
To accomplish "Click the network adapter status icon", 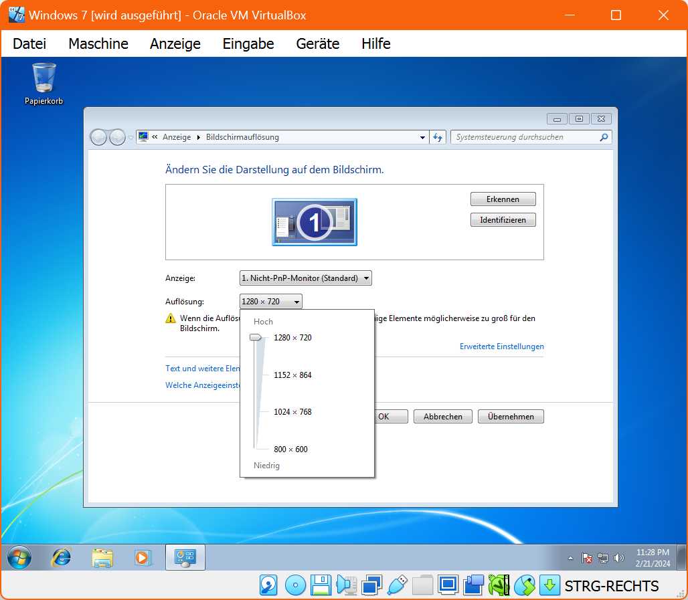I will pyautogui.click(x=371, y=585).
